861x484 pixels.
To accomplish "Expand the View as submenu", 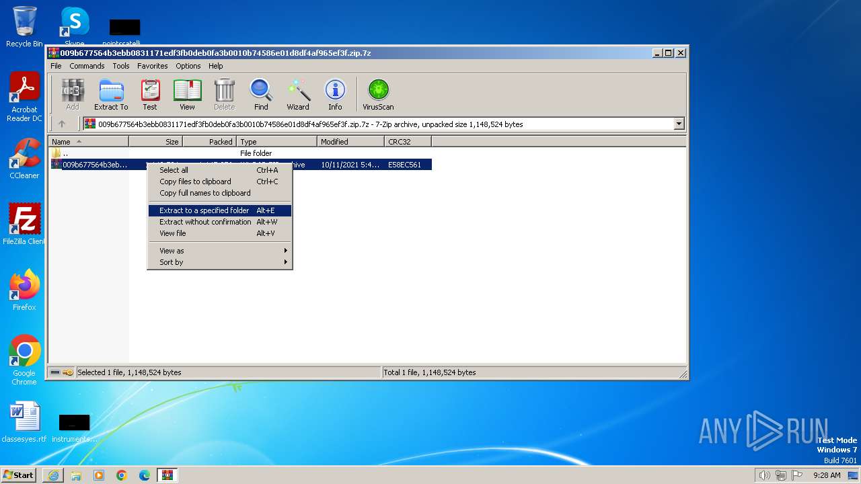I will pos(220,251).
